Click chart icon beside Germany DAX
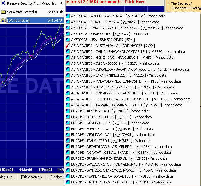201x186 pixels. point(67,135)
